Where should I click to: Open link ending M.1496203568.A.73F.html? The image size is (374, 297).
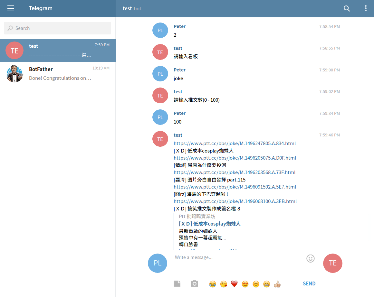pos(235,172)
